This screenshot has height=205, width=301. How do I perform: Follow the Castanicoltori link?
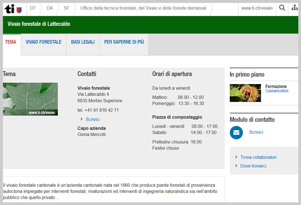point(277,91)
